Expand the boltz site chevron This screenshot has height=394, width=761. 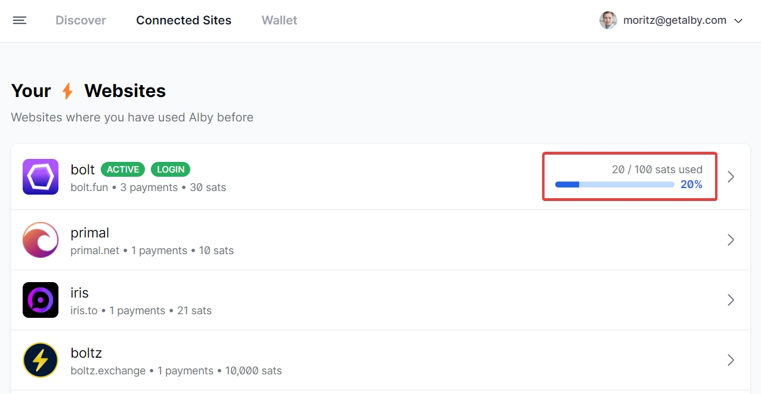731,360
